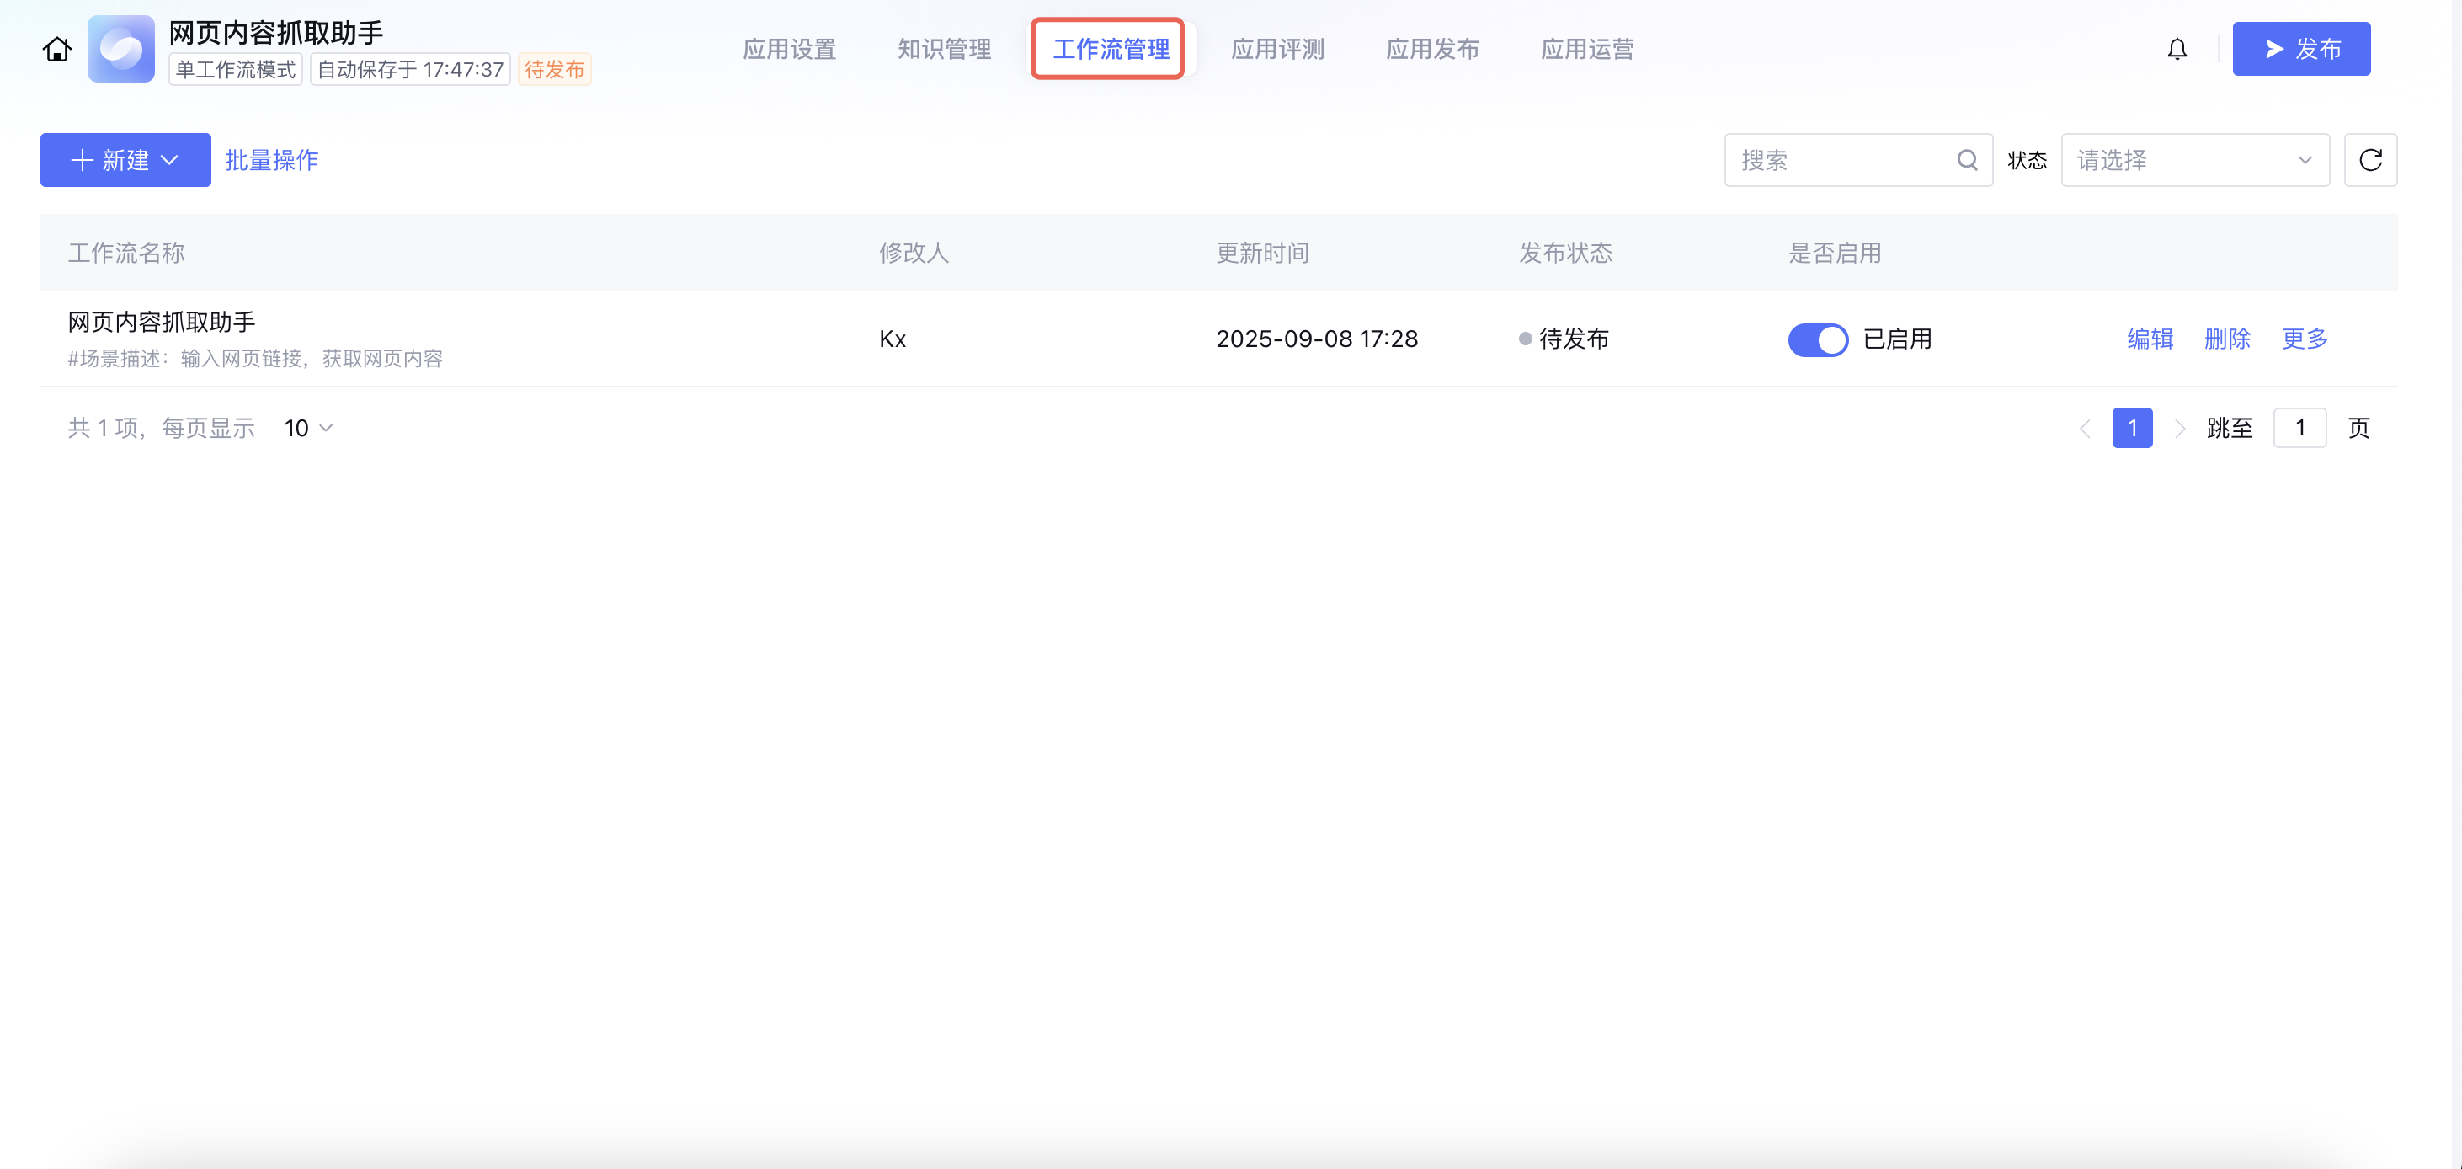Image resolution: width=2462 pixels, height=1169 pixels.
Task: Open notifications bell
Action: [x=2177, y=50]
